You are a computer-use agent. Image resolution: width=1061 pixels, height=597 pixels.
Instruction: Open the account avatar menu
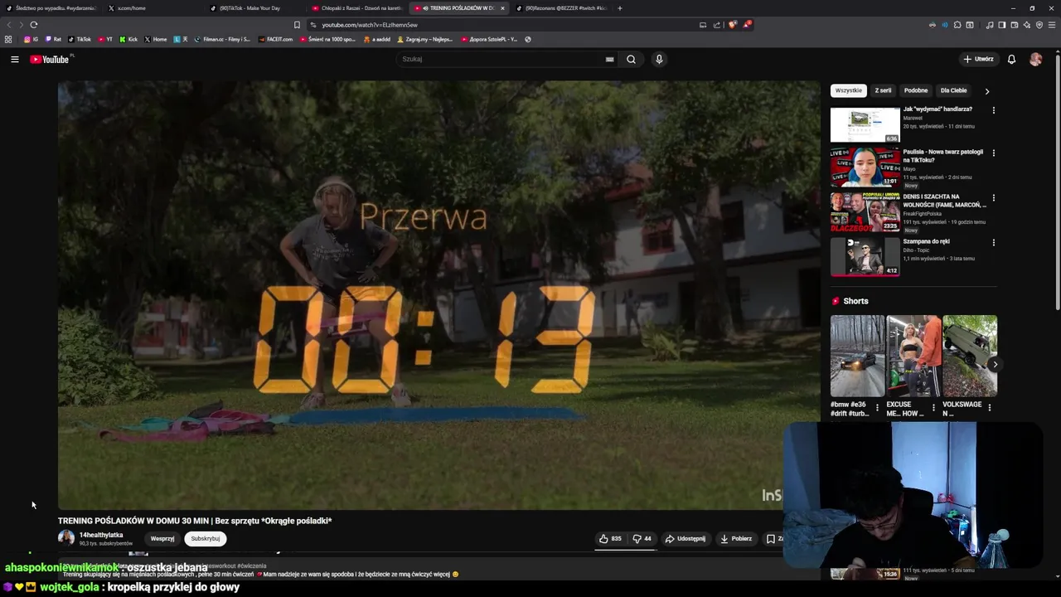point(1035,59)
